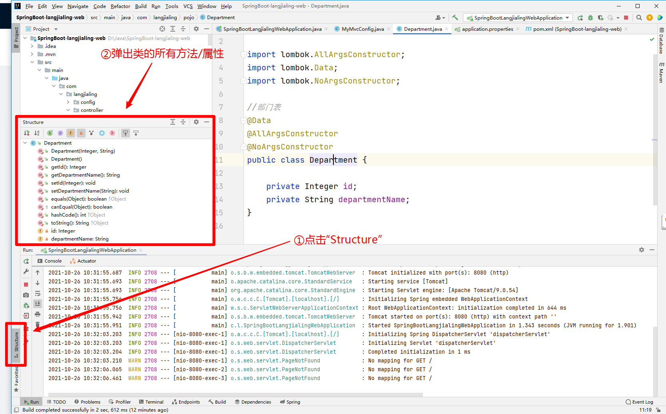Run with Coverage from toolbar
Image resolution: width=666 pixels, height=414 pixels.
(600, 18)
